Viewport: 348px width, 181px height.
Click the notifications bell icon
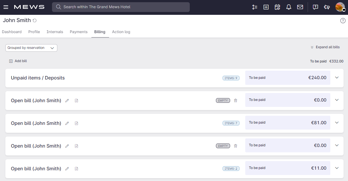tap(288, 7)
